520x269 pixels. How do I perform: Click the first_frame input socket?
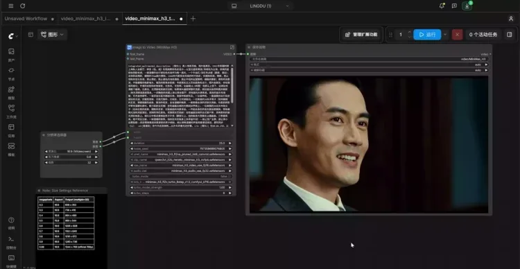pyautogui.click(x=128, y=54)
